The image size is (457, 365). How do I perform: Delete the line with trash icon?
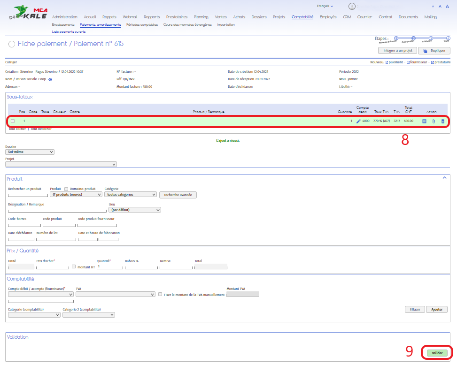click(x=442, y=121)
